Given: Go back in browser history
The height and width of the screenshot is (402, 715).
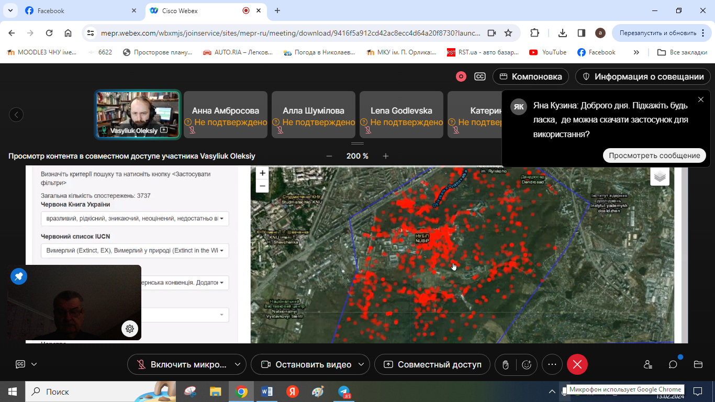Looking at the screenshot, I should click(x=12, y=33).
